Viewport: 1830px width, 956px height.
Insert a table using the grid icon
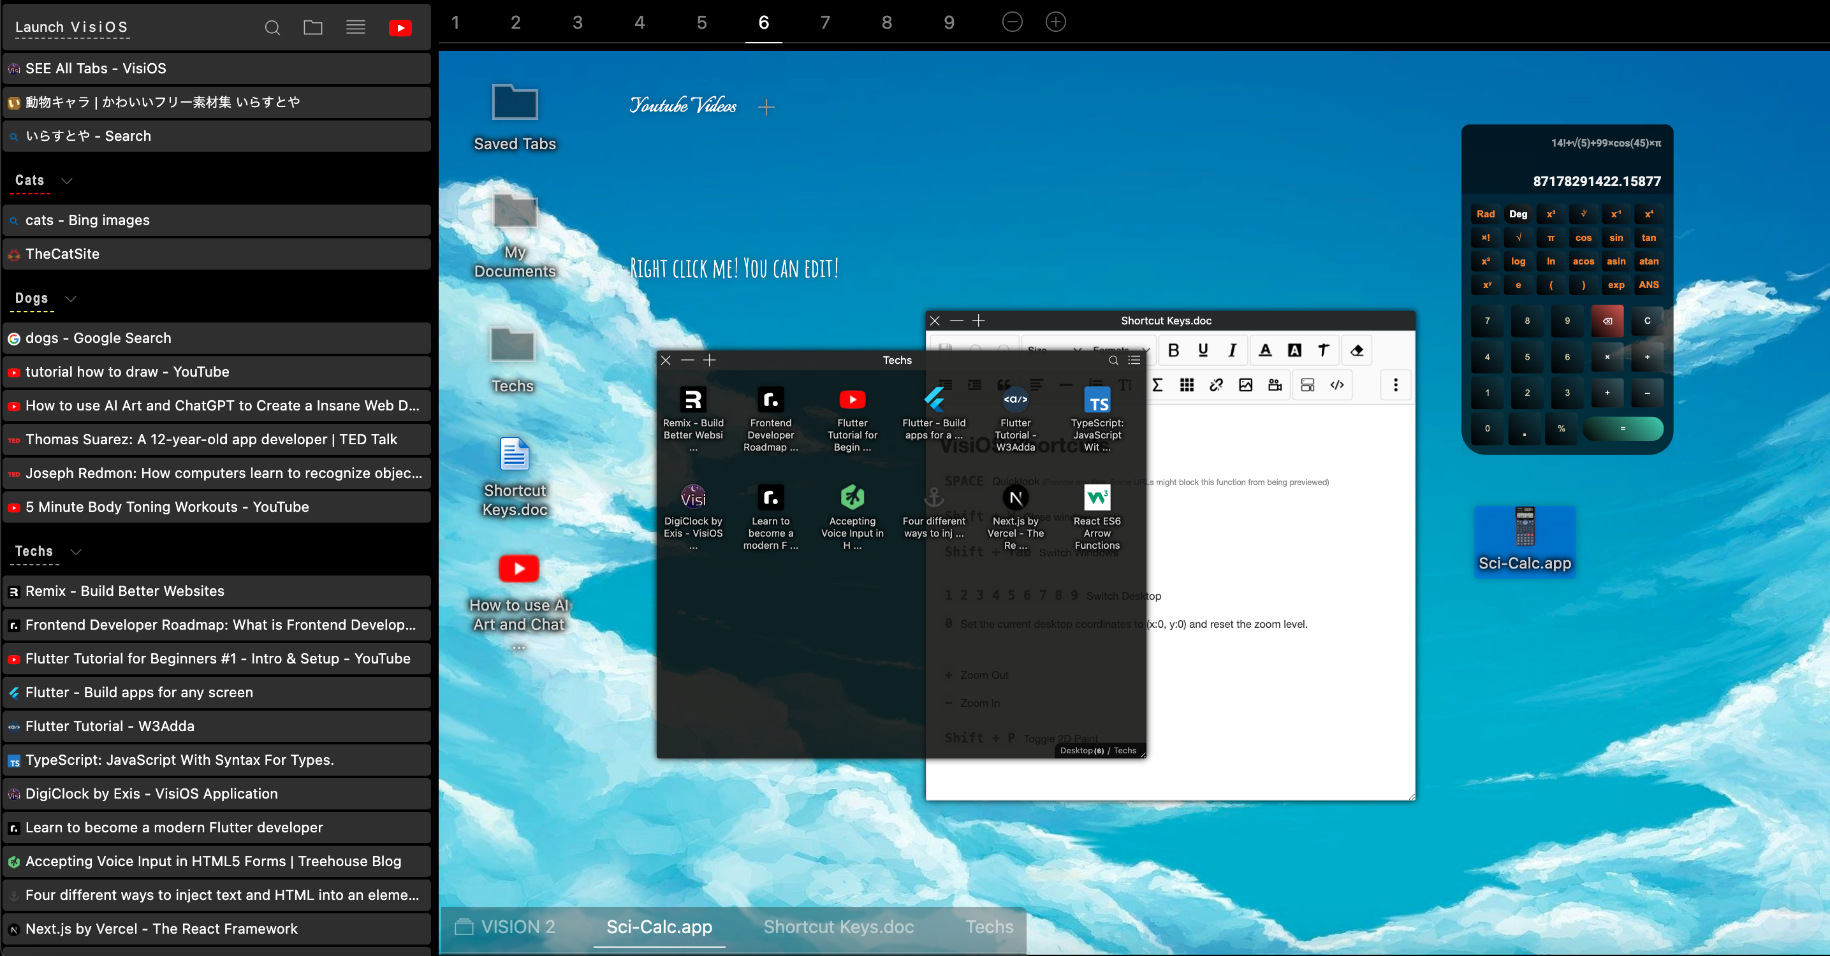1187,385
